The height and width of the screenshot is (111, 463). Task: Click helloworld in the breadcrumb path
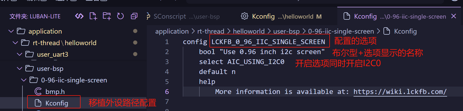tap(249, 31)
